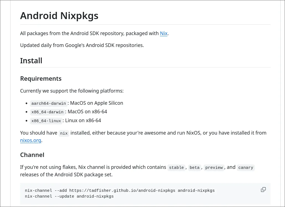285x207 pixels.
Task: Click the Requirements section heading
Action: 41,78
